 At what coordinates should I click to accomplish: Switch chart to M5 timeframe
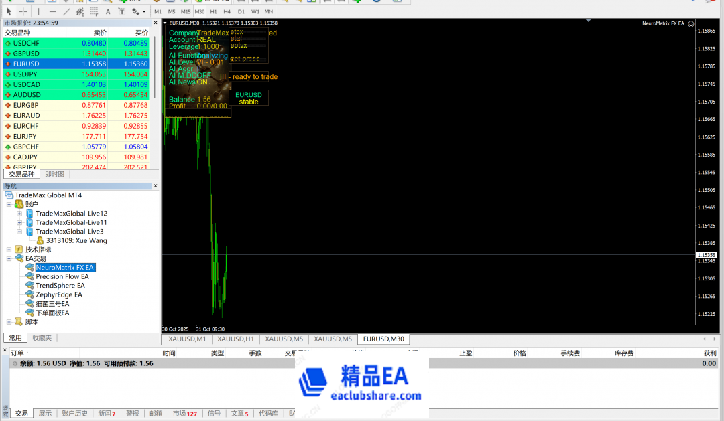(172, 11)
